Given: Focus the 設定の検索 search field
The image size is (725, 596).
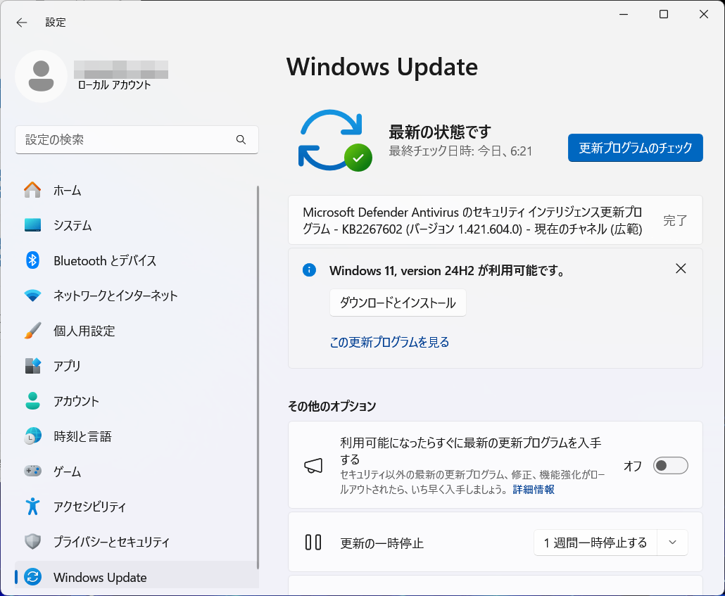Looking at the screenshot, I should pos(137,139).
